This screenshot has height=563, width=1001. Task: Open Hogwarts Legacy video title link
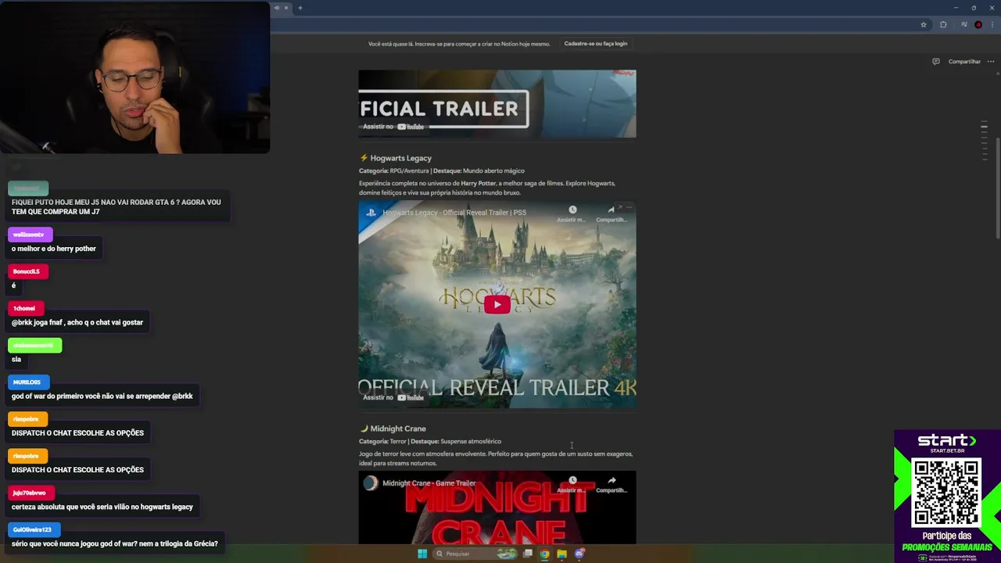pyautogui.click(x=454, y=213)
